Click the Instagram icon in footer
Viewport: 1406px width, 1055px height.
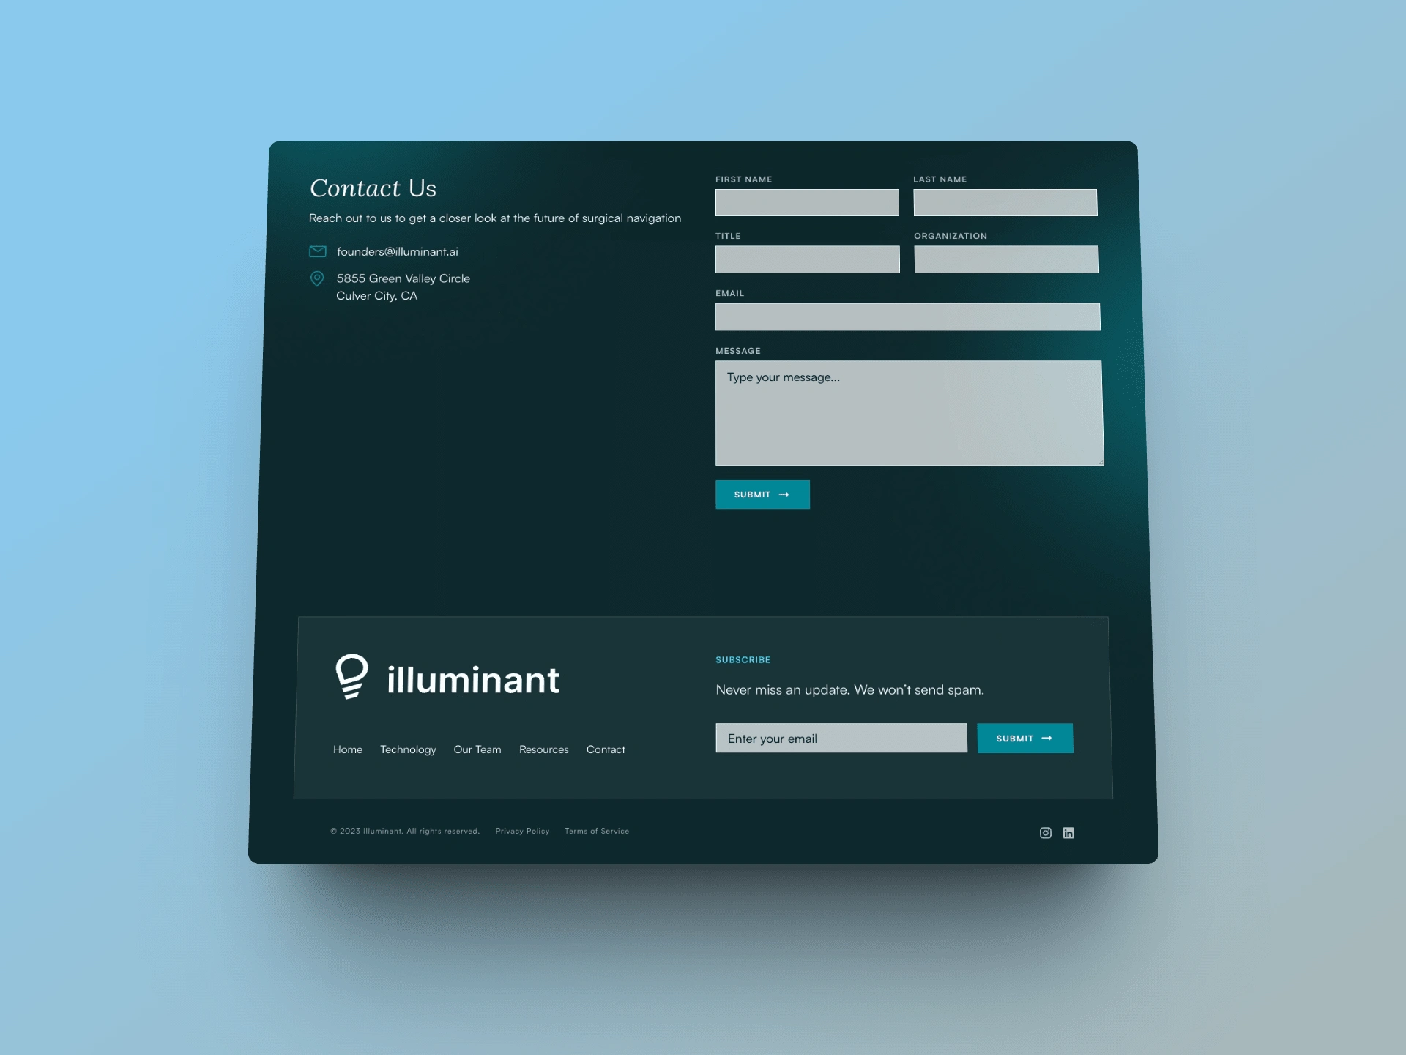coord(1045,831)
